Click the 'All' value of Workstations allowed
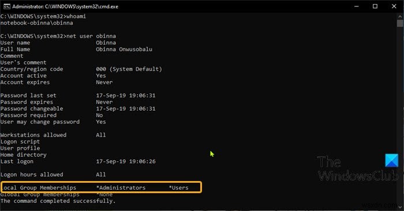Screen dimensions: 404x211 pos(101,135)
